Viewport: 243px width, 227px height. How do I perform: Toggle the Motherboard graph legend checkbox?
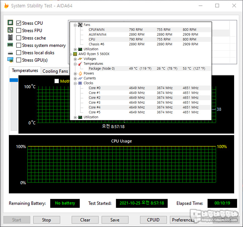tap(57, 81)
